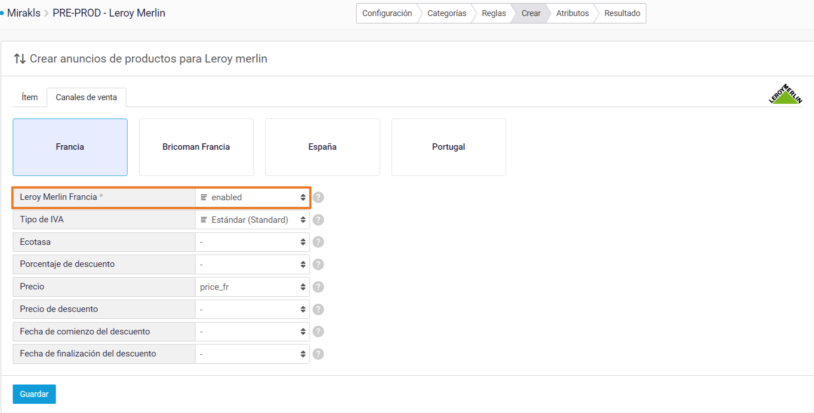Image resolution: width=814 pixels, height=413 pixels.
Task: Click the Guardar button
Action: 34,394
